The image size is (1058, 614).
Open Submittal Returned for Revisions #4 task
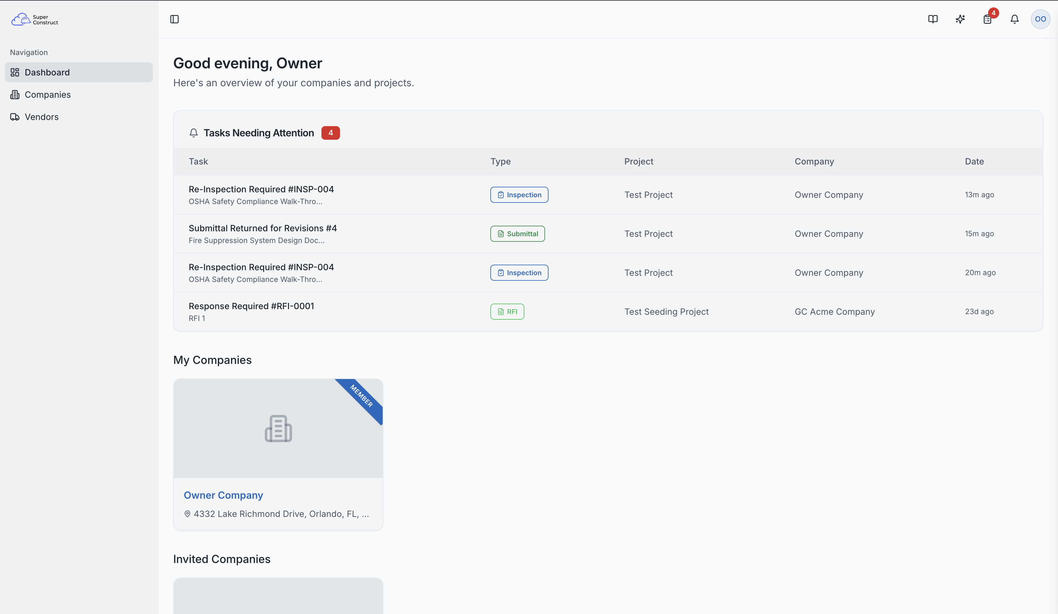point(263,228)
